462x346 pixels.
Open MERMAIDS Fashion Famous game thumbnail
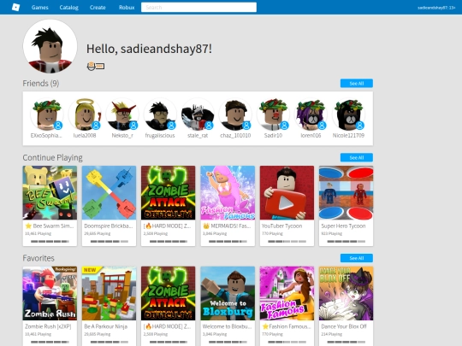228,193
